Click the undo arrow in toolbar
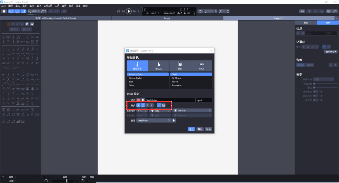Image resolution: width=339 pixels, height=183 pixels. tap(51, 11)
